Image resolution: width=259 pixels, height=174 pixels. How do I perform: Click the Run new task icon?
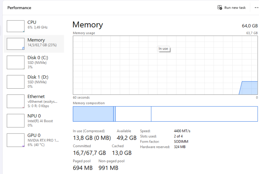[220, 7]
